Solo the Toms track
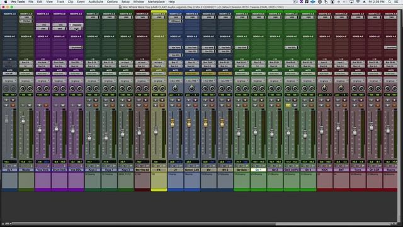Screen dimensions: 403x227 tap(355, 105)
